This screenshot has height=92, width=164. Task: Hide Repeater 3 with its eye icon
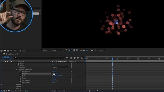[x=2, y=86]
